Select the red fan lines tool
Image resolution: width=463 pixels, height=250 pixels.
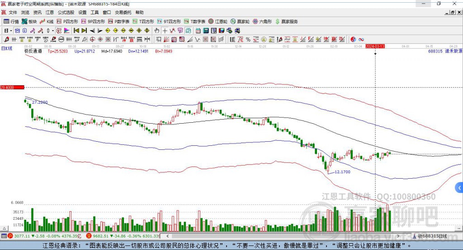coord(166,40)
